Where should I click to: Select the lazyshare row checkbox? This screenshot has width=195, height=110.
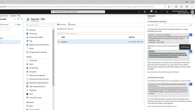pos(59,42)
